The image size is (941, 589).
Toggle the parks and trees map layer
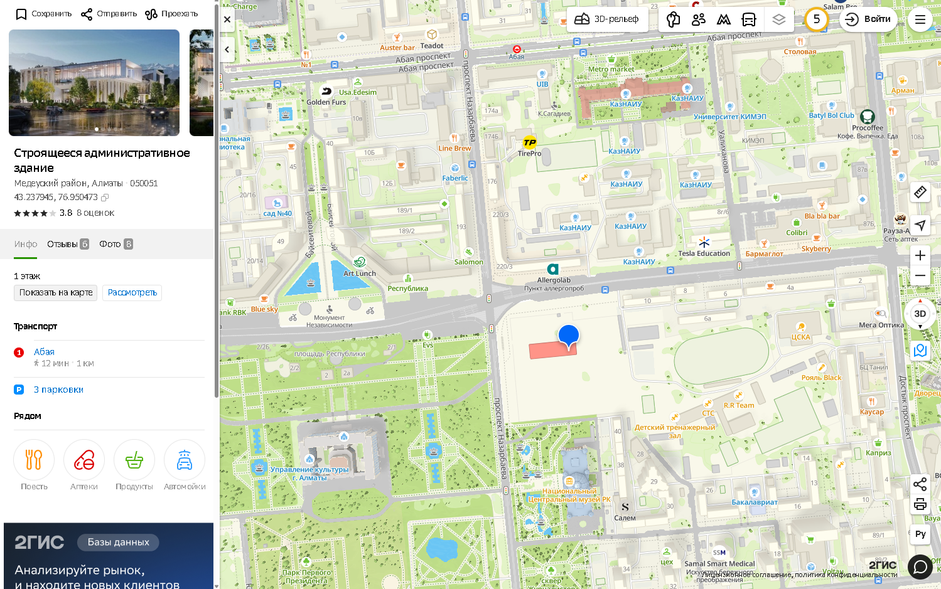(x=673, y=19)
